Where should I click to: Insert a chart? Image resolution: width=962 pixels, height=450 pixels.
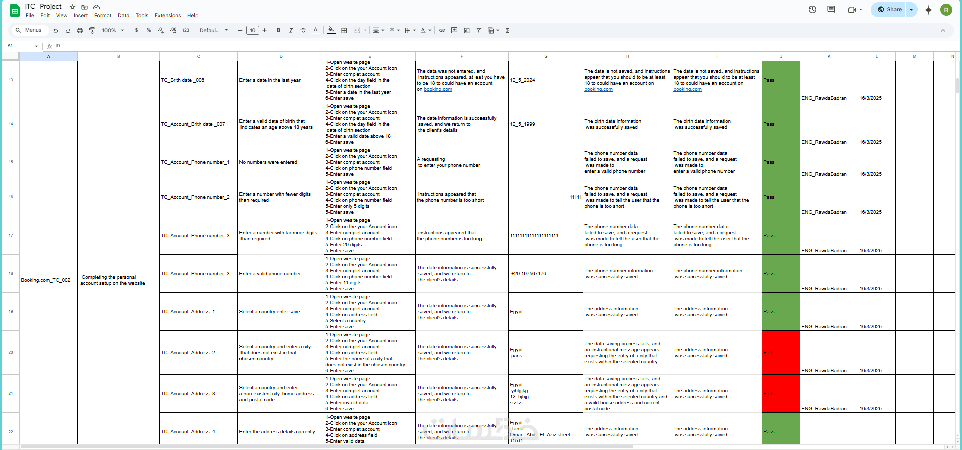click(467, 31)
